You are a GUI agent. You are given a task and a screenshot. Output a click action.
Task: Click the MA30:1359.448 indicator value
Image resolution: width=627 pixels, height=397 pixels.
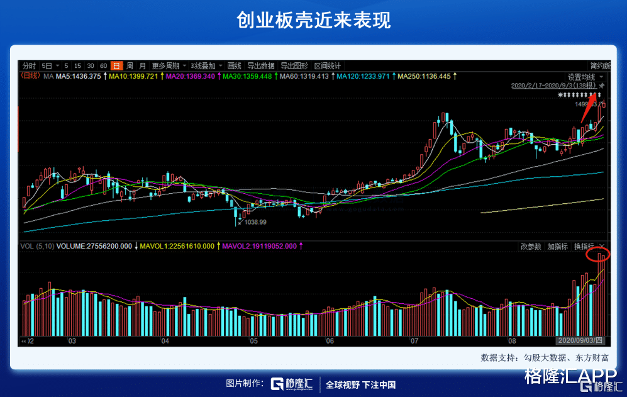247,76
